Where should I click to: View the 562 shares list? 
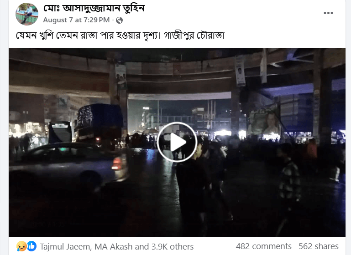pyautogui.click(x=318, y=246)
